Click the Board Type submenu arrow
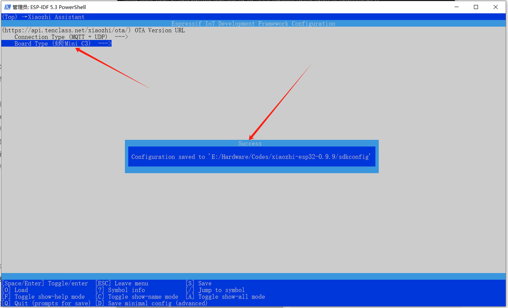 pos(104,44)
